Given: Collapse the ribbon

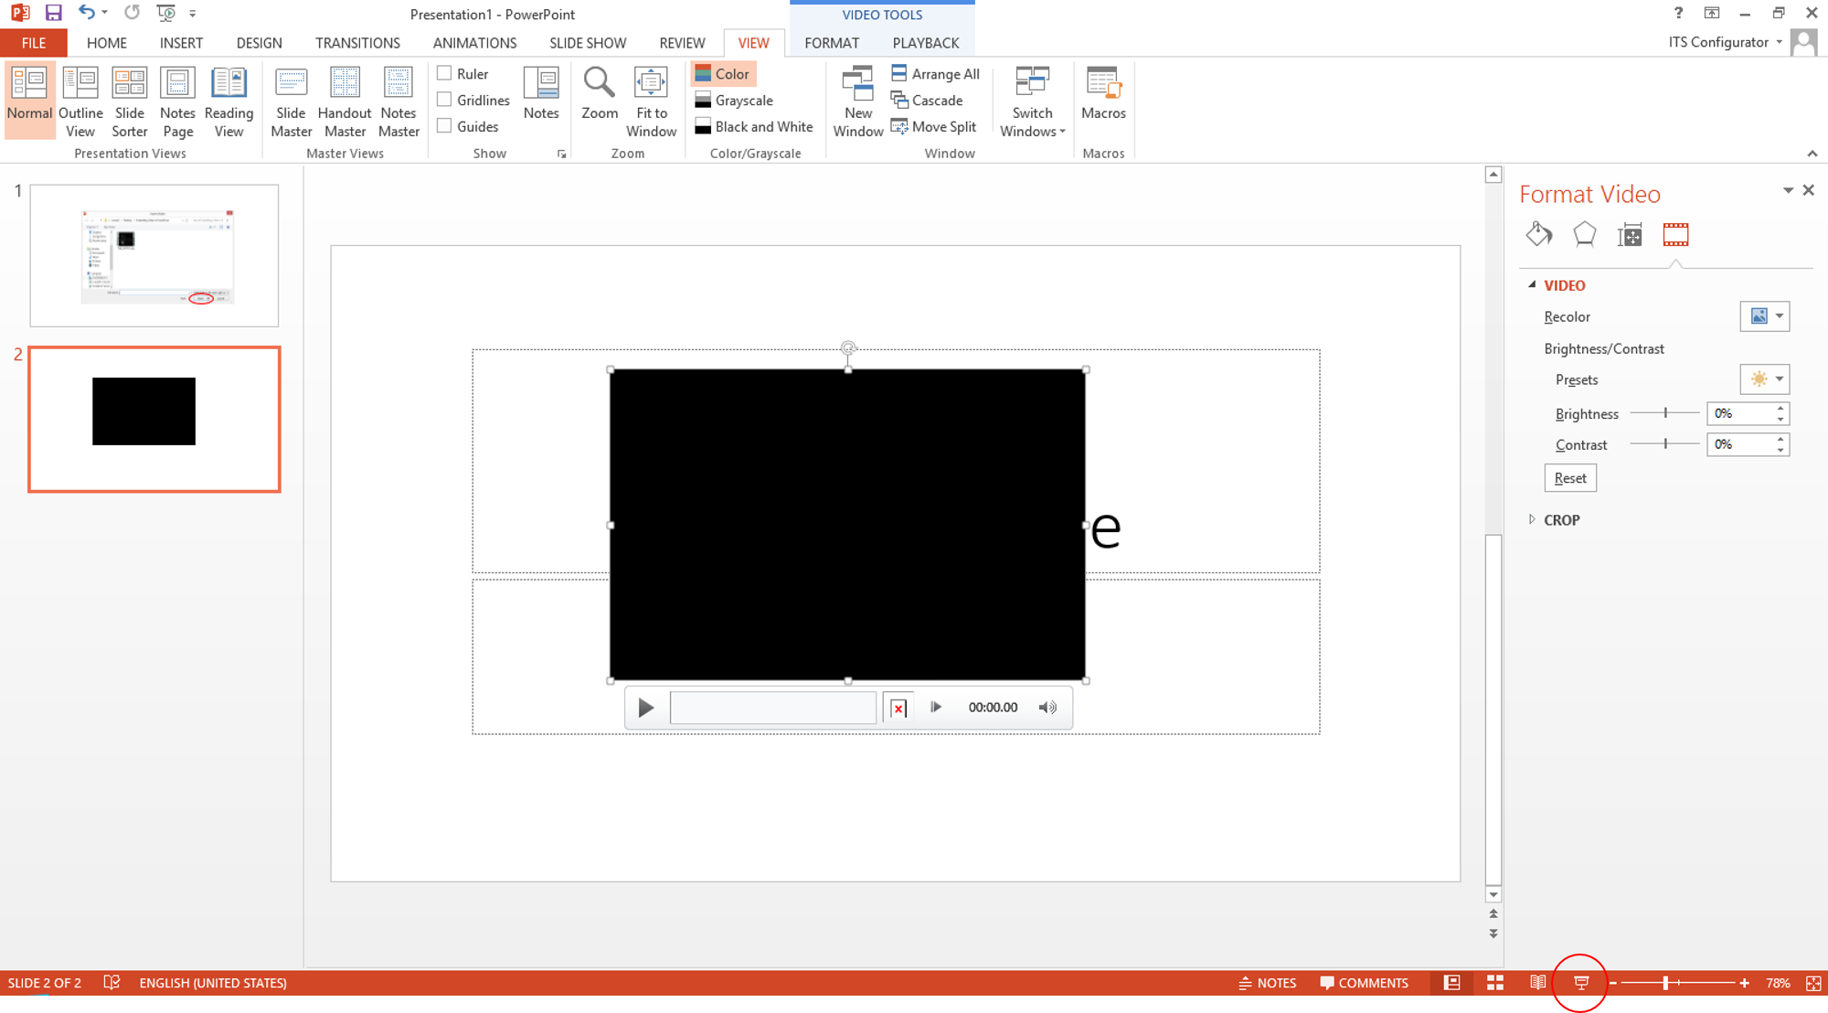Looking at the screenshot, I should pos(1812,154).
